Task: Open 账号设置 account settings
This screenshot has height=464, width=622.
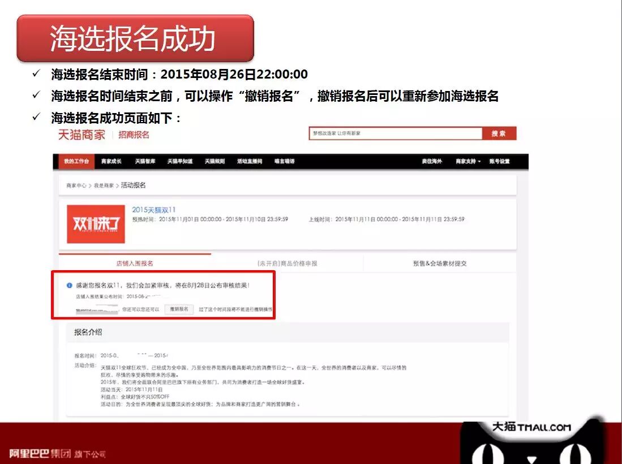Action: pos(499,161)
